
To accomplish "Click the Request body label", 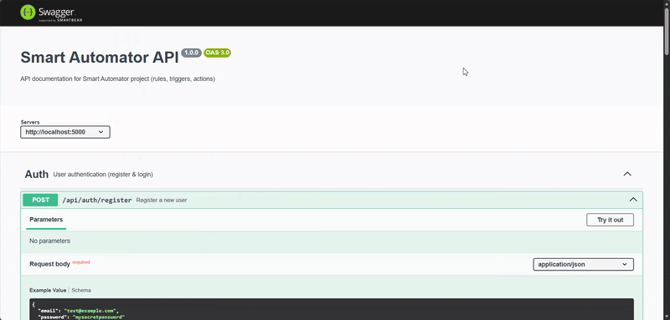I will 49,264.
